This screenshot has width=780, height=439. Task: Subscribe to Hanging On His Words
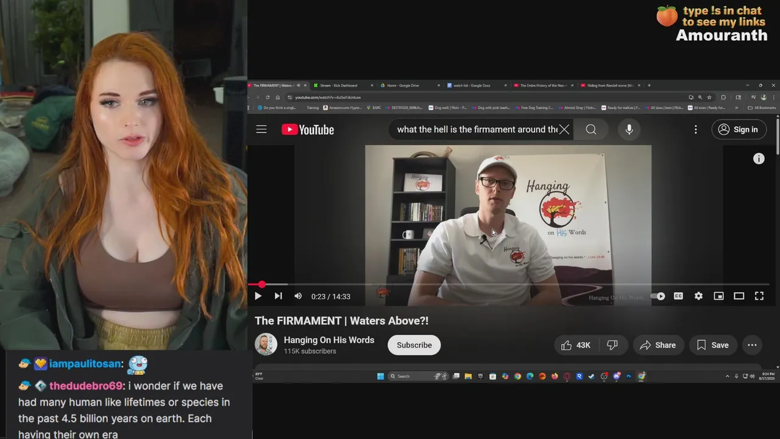point(414,345)
